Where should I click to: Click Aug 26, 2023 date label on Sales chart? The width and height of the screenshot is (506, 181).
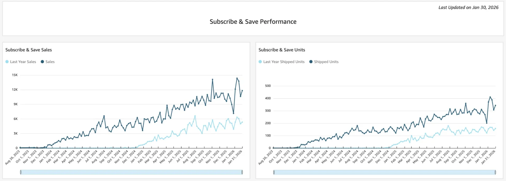13,157
